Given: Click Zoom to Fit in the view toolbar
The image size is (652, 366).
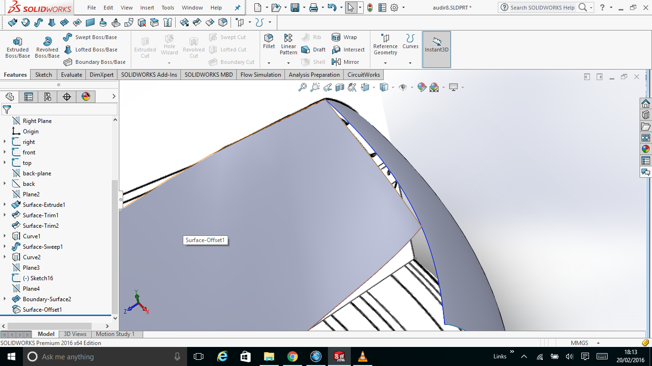Looking at the screenshot, I should (303, 87).
